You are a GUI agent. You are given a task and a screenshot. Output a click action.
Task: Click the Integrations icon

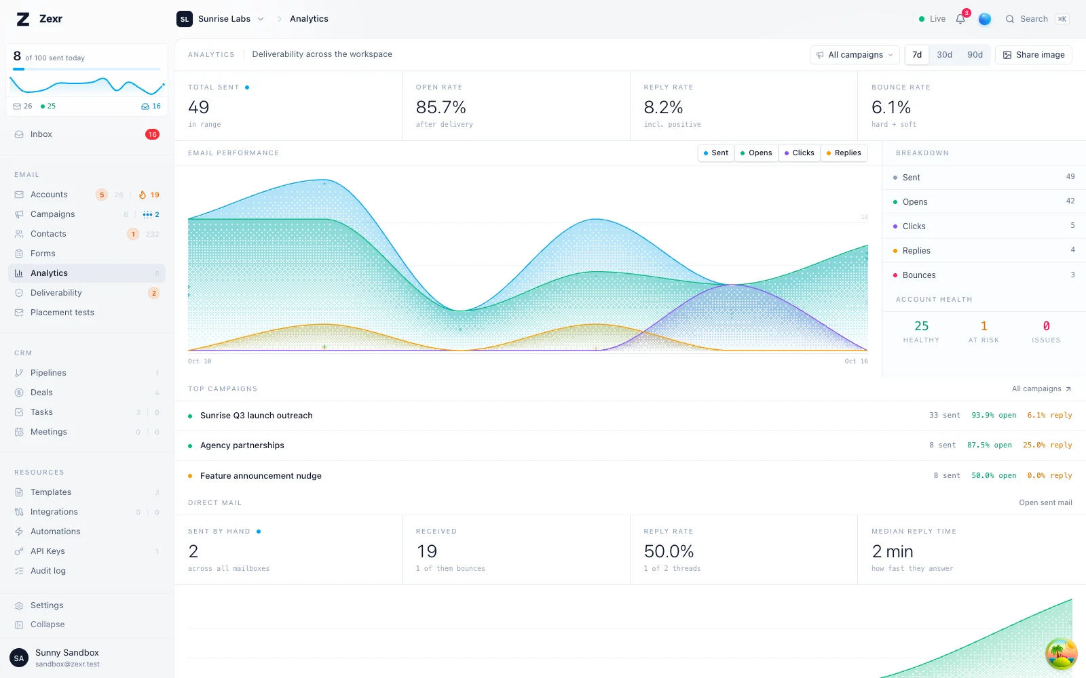point(19,512)
